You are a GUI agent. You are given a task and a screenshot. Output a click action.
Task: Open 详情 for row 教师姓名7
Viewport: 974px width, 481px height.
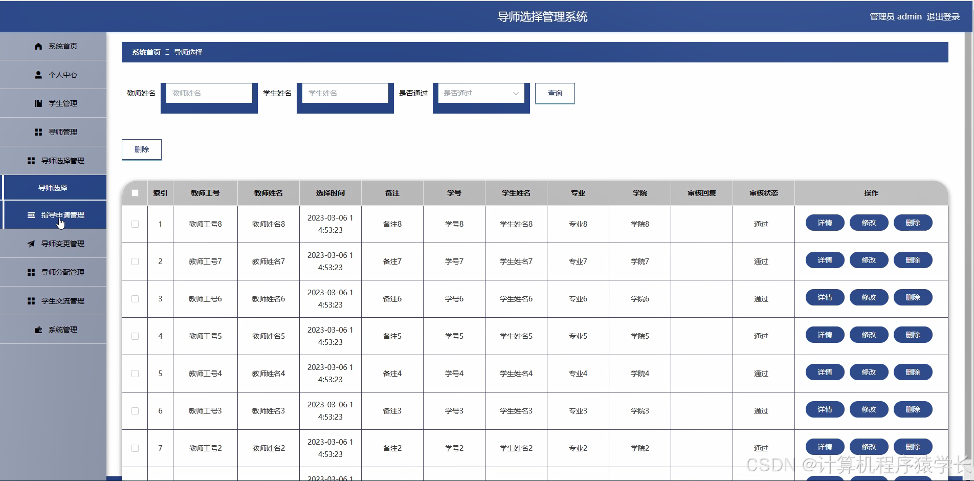click(825, 260)
